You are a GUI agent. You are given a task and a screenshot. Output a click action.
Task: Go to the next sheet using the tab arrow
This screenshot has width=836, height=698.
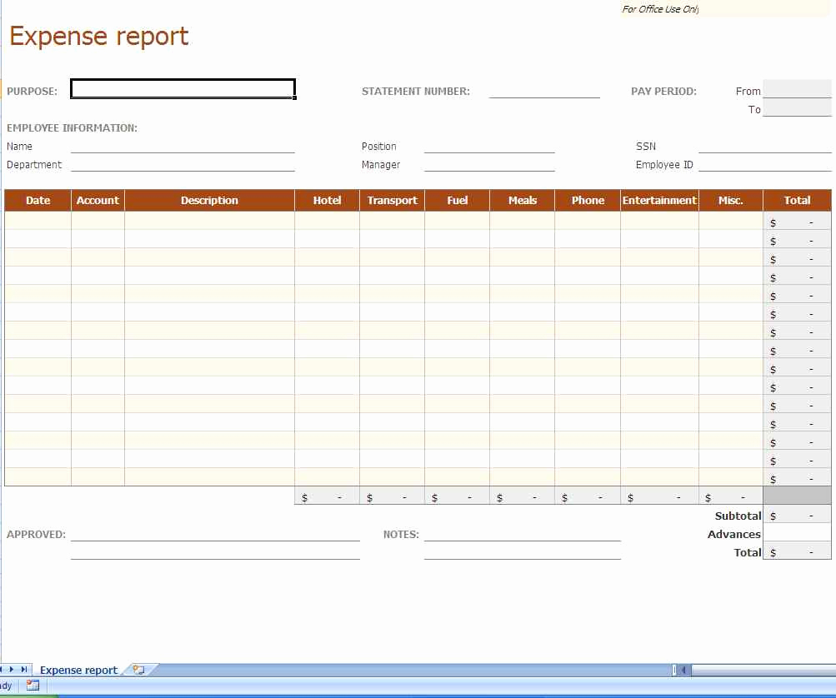click(x=12, y=670)
